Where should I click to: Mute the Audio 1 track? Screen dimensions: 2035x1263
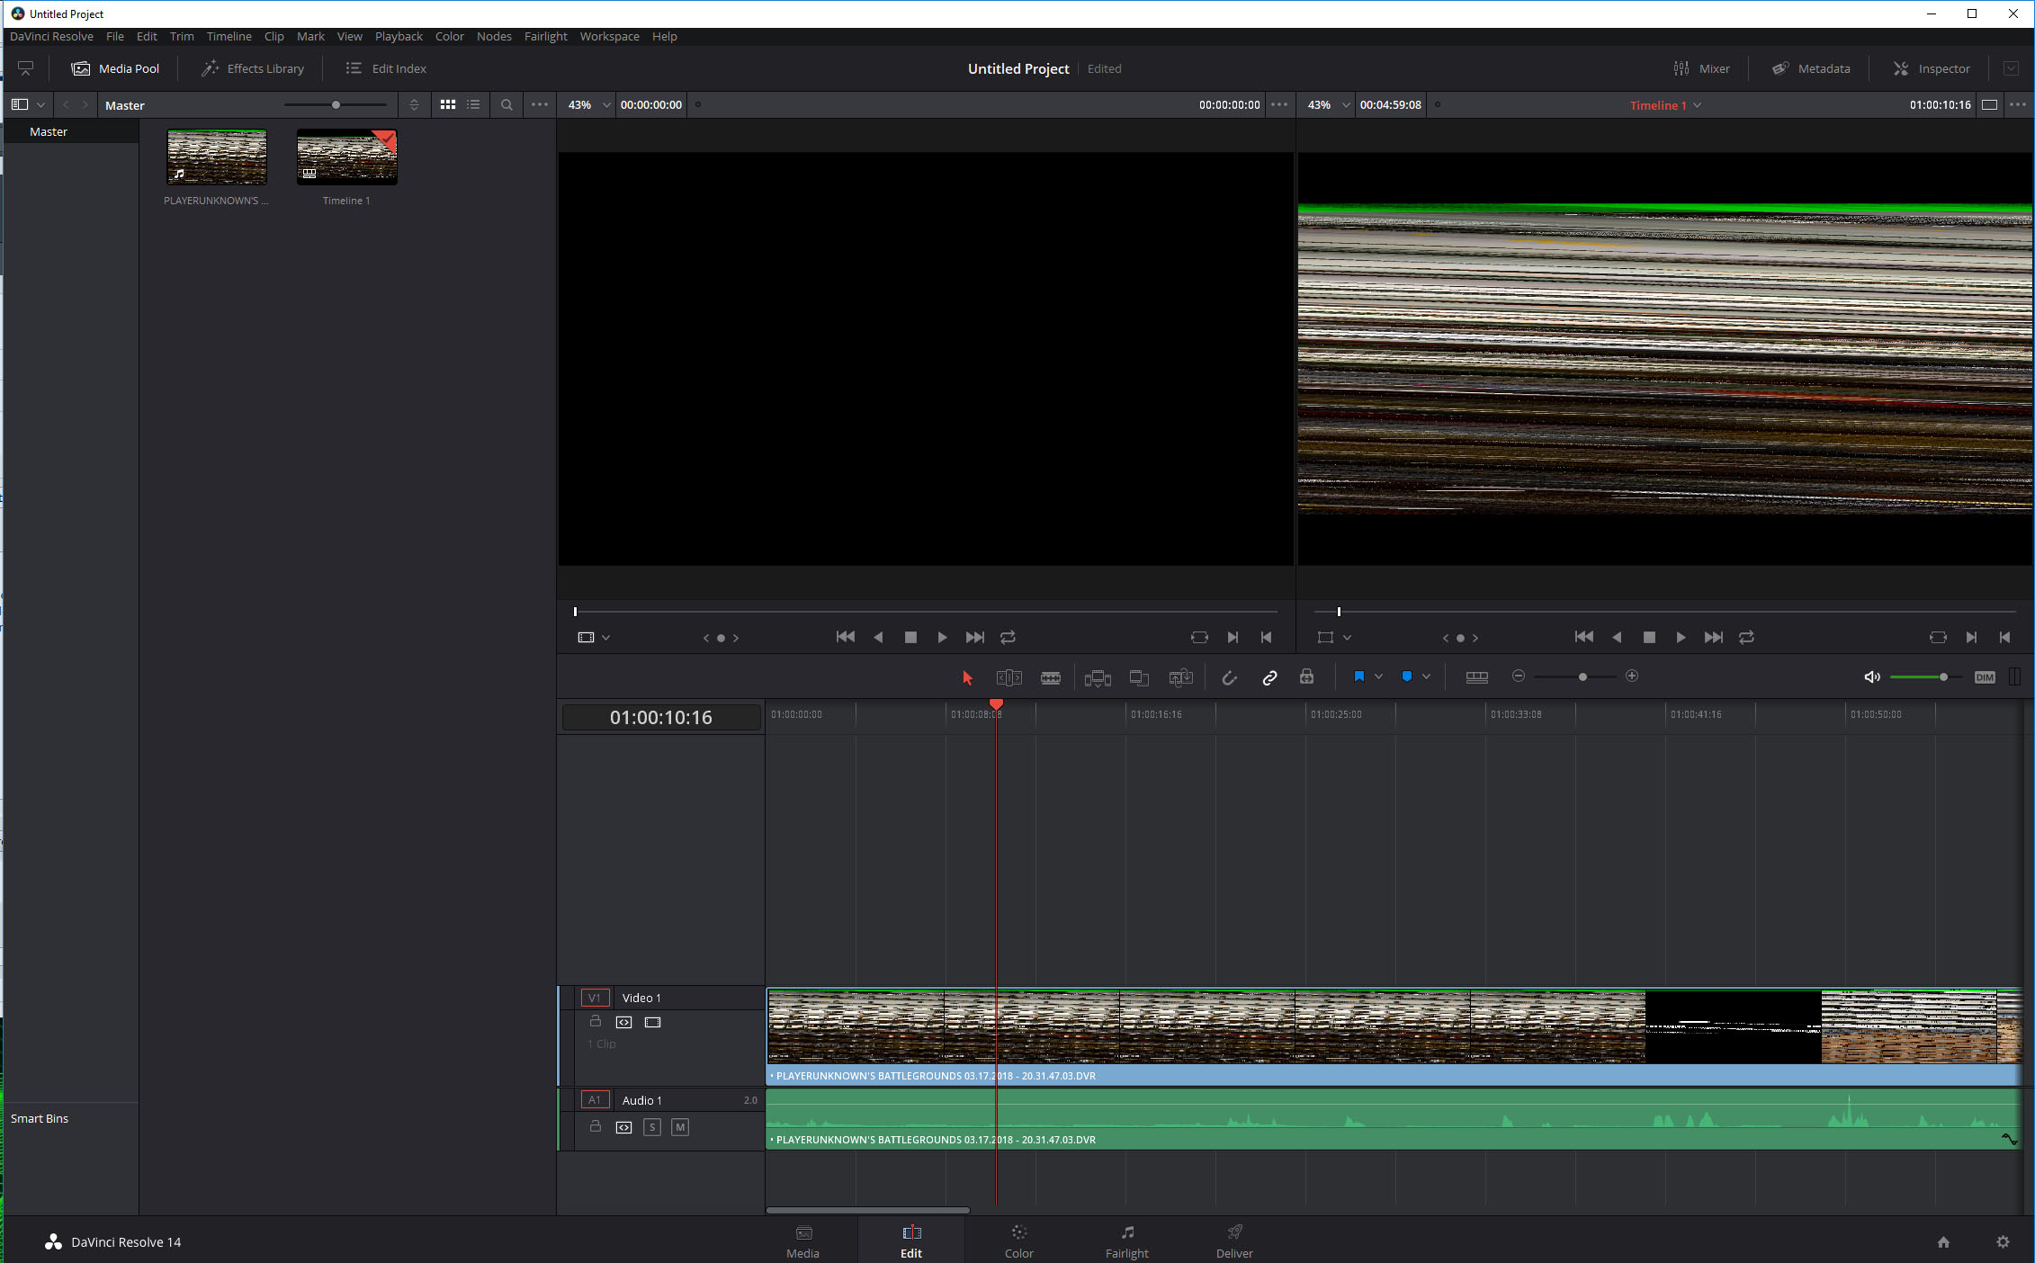(x=680, y=1127)
